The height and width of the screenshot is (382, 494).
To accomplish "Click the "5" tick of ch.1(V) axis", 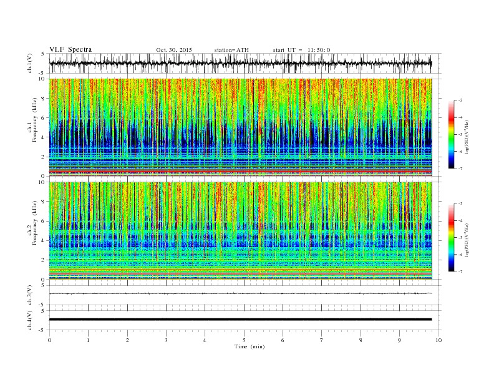I will pos(43,54).
